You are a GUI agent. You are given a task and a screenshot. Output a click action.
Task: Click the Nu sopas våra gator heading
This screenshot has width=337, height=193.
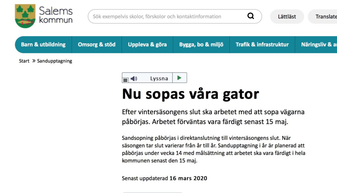pos(191,94)
